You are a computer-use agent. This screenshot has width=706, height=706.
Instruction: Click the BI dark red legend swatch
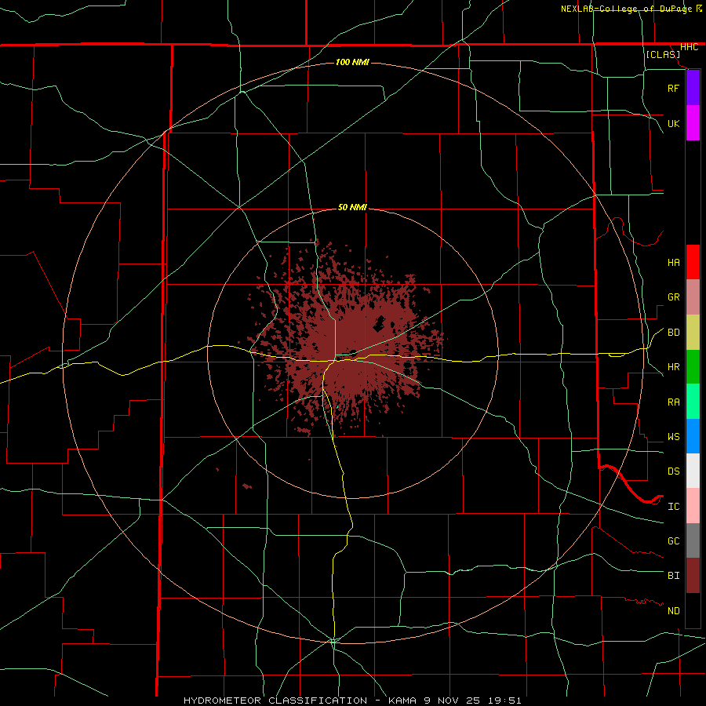[693, 576]
